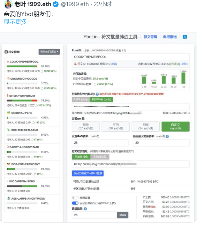Focus 预留最大交易费率 input showing 30
The width and height of the screenshot is (204, 226).
pos(161,143)
